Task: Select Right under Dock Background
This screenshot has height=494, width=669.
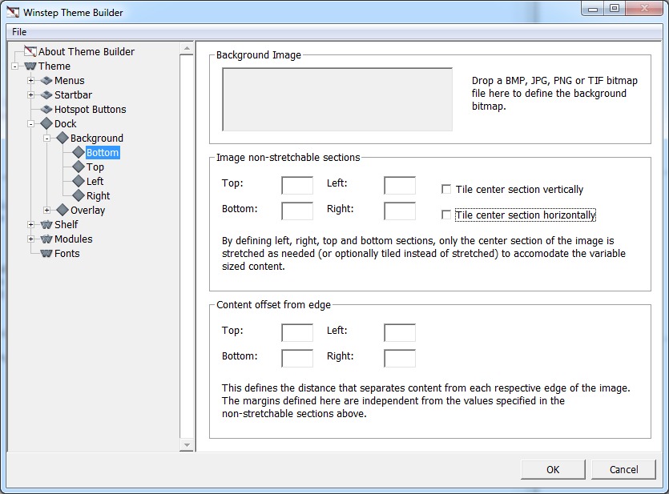Action: 98,195
